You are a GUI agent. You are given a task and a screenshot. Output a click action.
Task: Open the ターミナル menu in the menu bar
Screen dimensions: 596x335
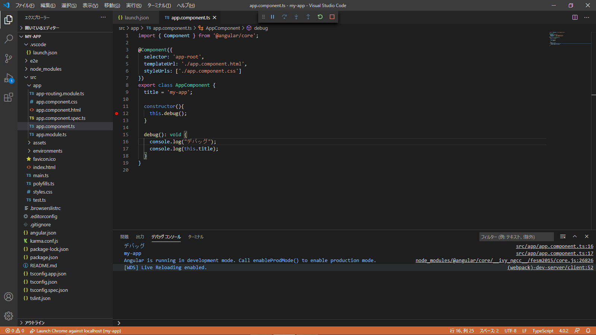pos(159,6)
